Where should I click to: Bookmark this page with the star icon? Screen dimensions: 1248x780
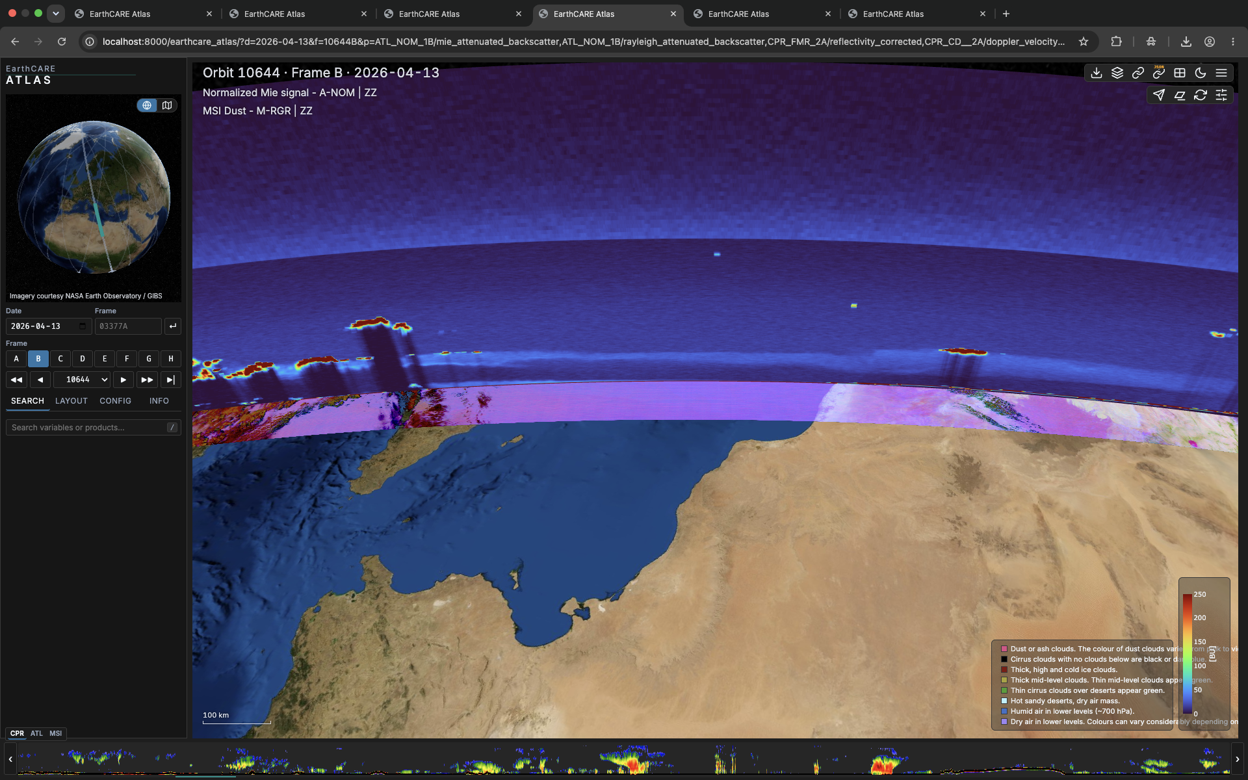click(1084, 42)
